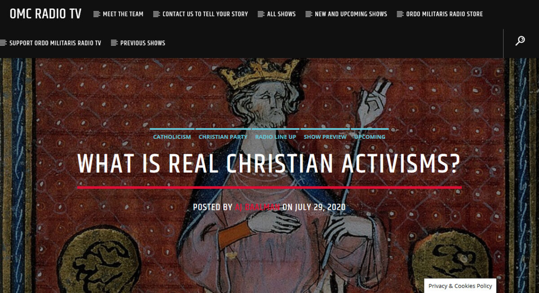Click the icon beside Meet the Team

click(97, 14)
